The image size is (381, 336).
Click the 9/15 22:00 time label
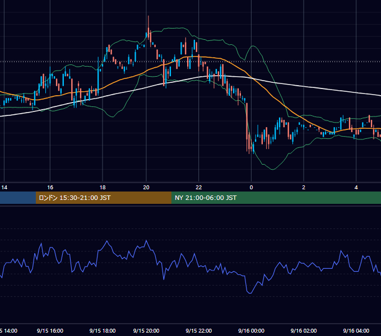coord(199,330)
